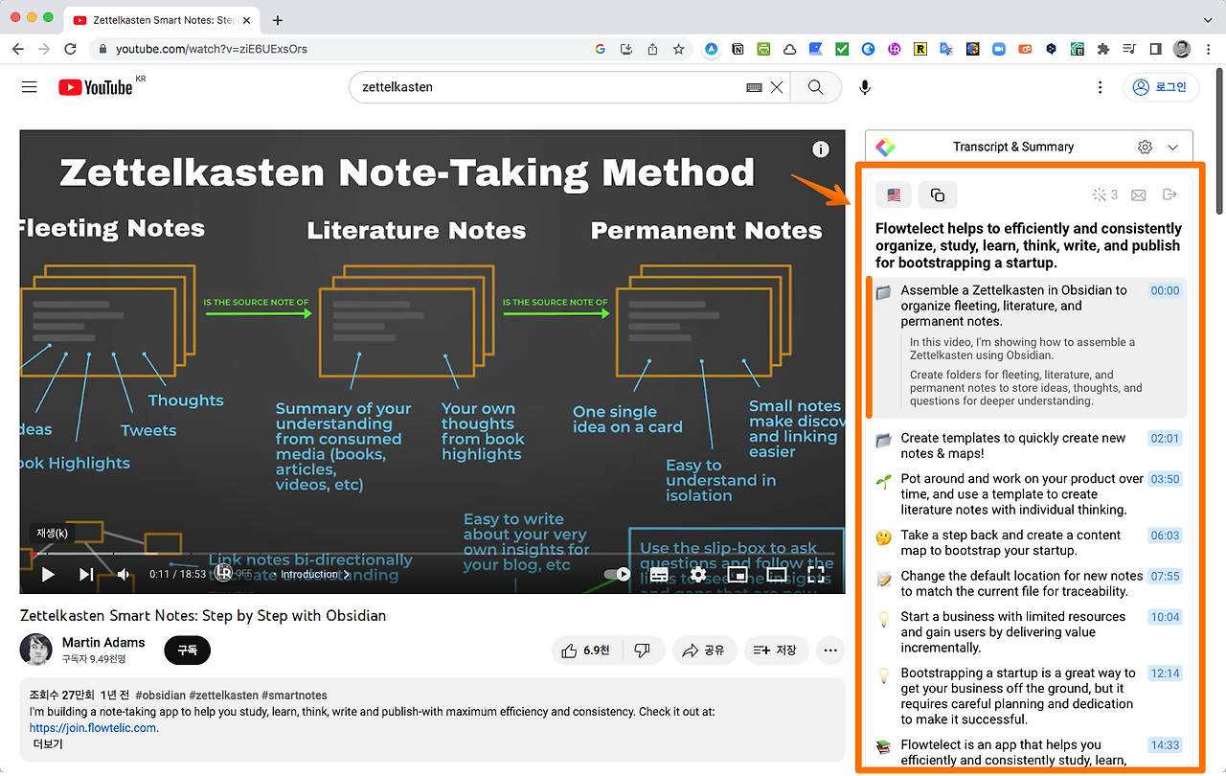Start voice search with the microphone
Image resolution: width=1226 pixels, height=776 pixels.
[865, 87]
